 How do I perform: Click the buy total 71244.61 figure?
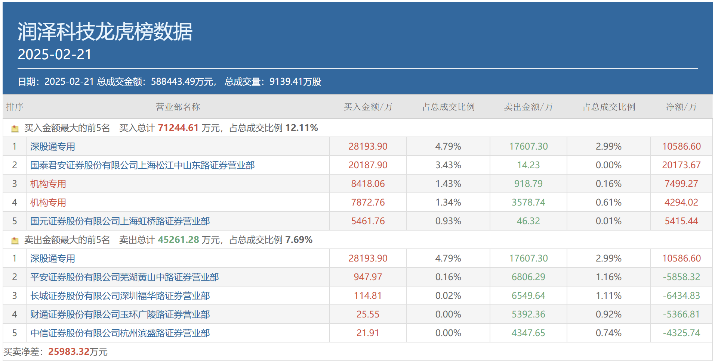coord(178,128)
